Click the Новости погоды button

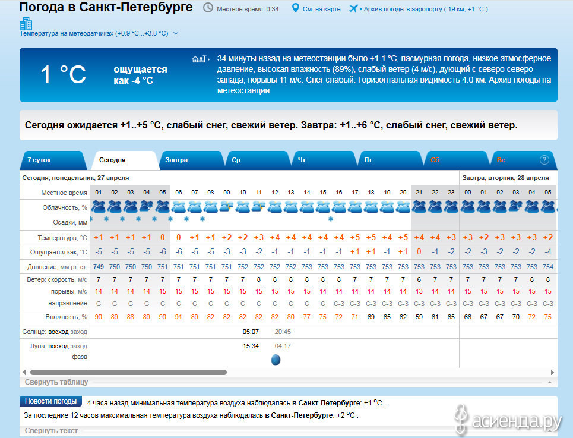click(x=50, y=401)
